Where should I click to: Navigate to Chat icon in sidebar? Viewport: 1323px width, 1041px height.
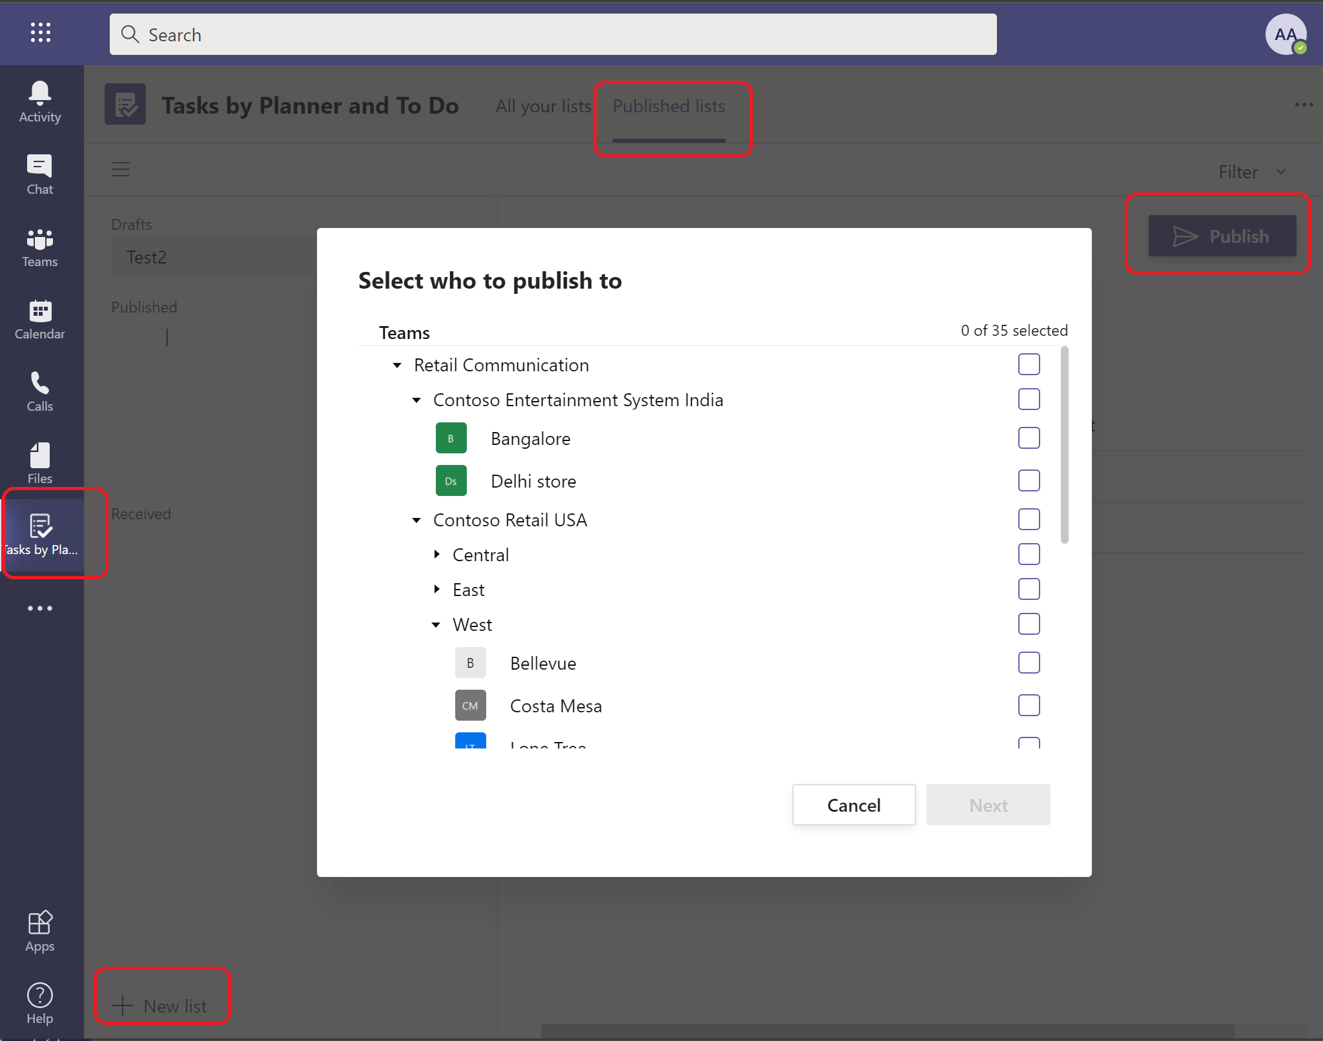(x=41, y=176)
